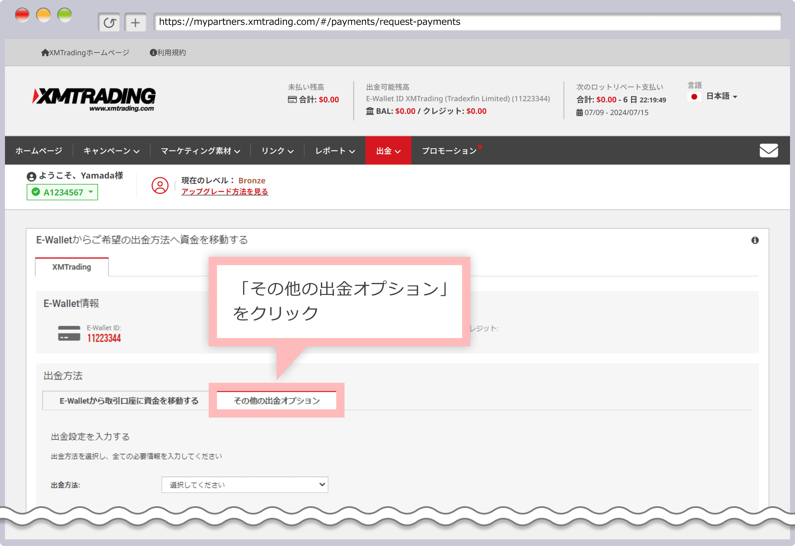Click the E-Wallet card icon
This screenshot has height=546, width=795.
pyautogui.click(x=69, y=333)
